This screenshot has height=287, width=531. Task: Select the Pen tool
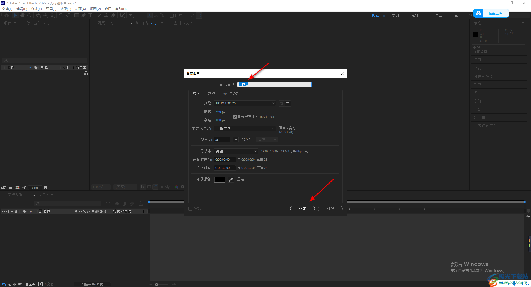coord(84,15)
